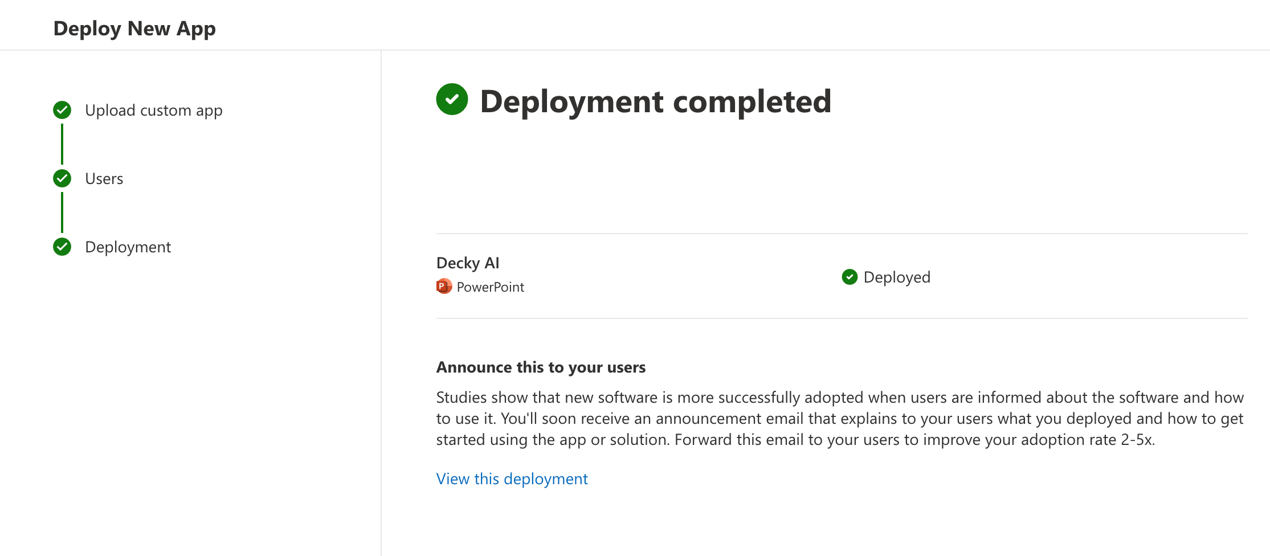Click the PowerPoint icon under Decky AI

444,287
